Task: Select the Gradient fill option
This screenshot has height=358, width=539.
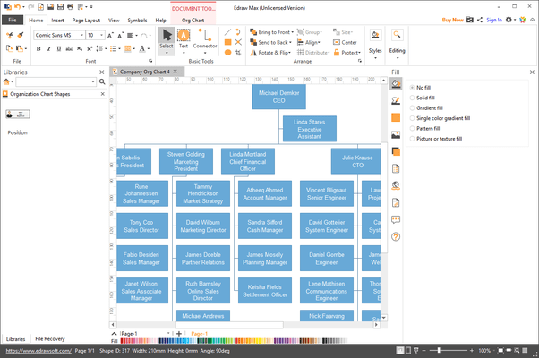Action: click(426, 108)
